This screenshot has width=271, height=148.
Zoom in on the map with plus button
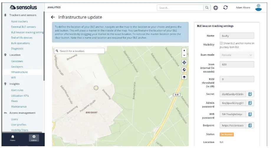click(x=184, y=51)
